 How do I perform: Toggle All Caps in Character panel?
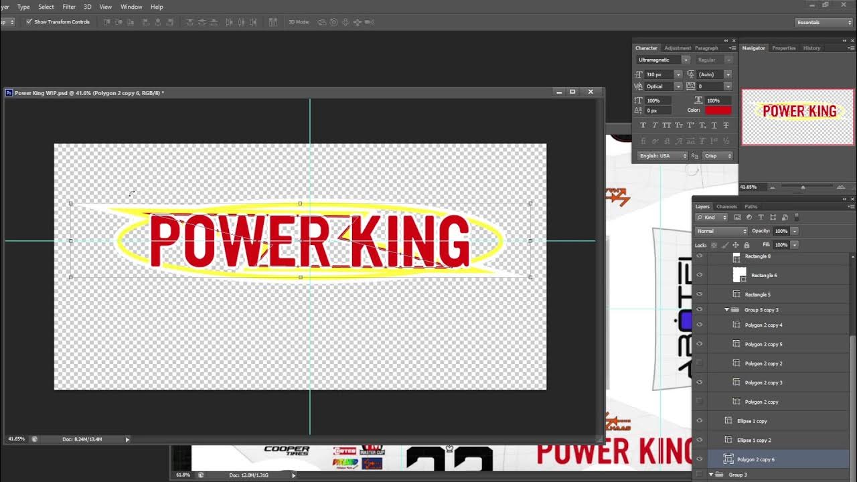667,125
